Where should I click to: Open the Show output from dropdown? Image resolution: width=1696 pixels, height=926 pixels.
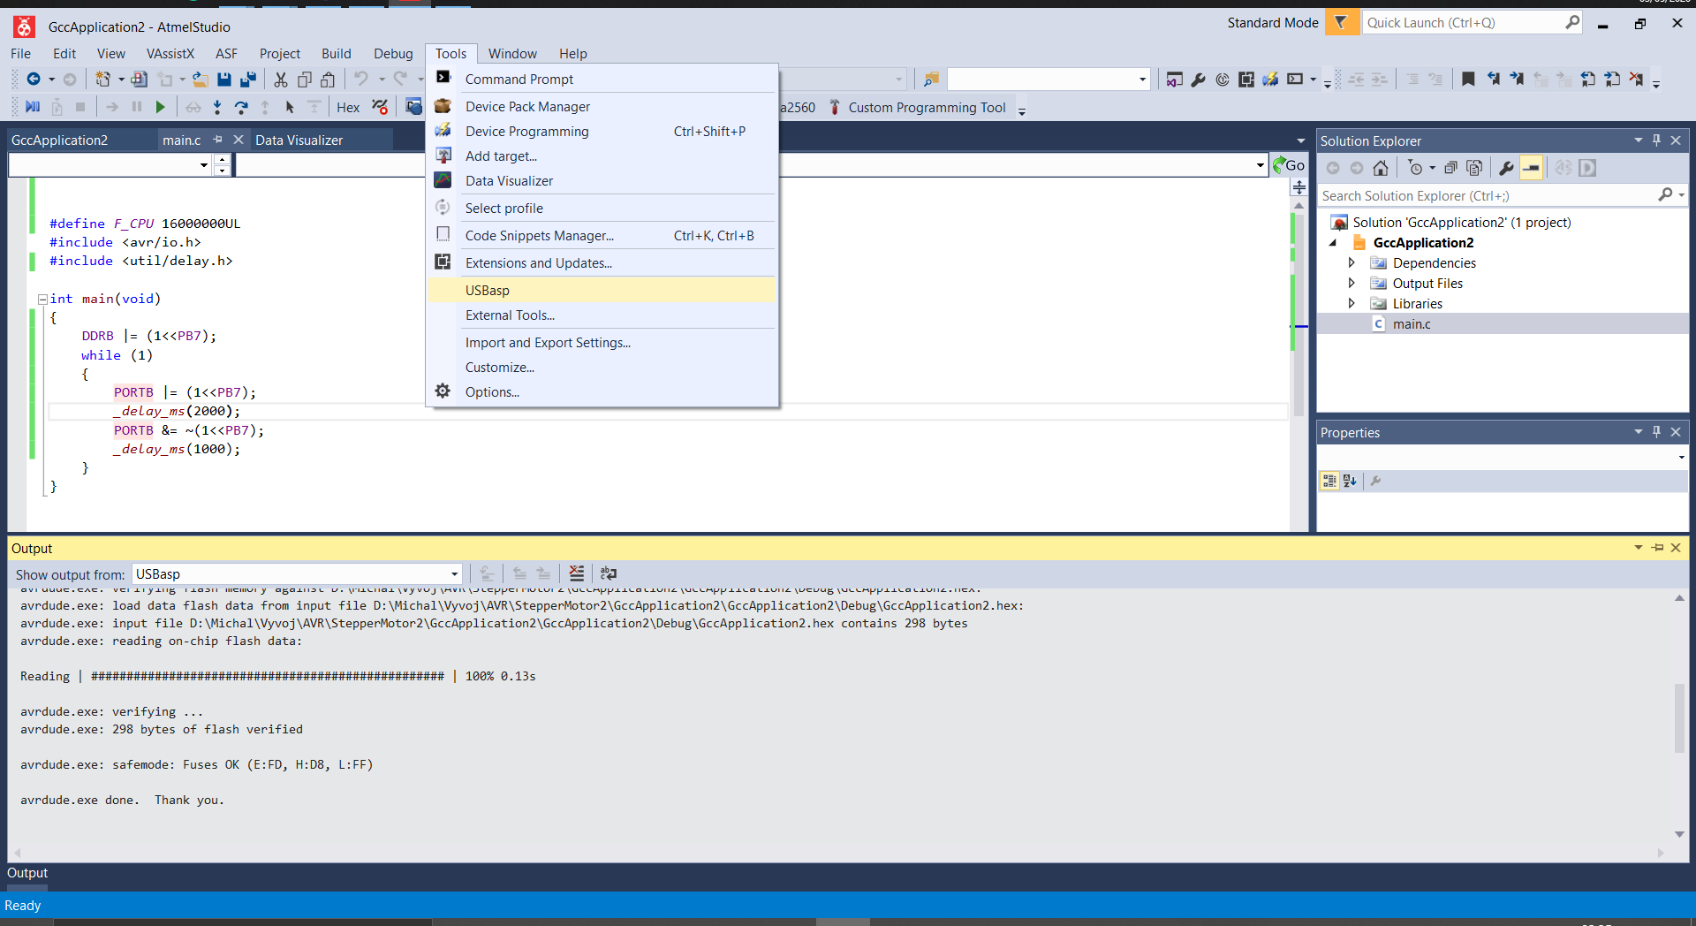pos(454,574)
